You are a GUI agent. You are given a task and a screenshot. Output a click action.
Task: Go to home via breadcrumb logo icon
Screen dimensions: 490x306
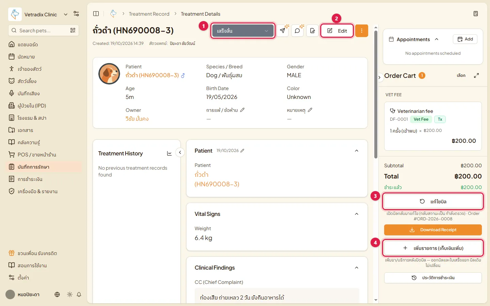[113, 14]
